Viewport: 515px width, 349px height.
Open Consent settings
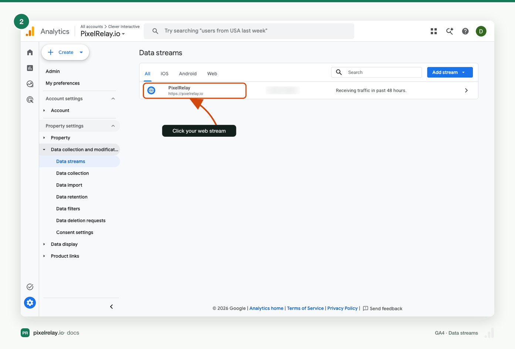click(75, 233)
